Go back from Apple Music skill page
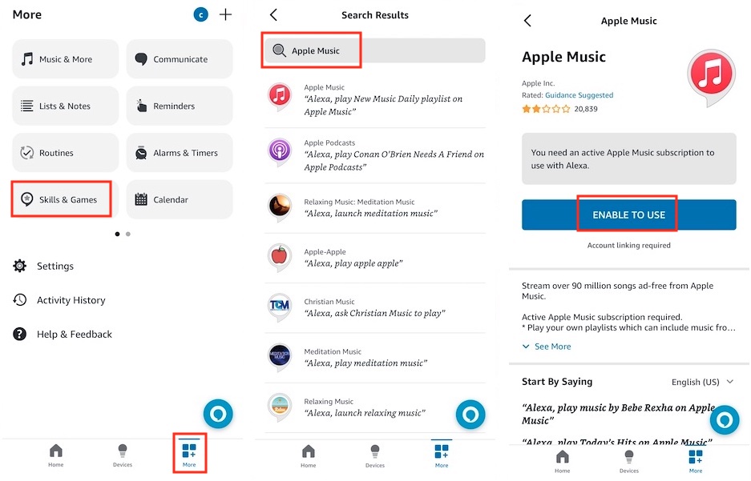 (527, 21)
